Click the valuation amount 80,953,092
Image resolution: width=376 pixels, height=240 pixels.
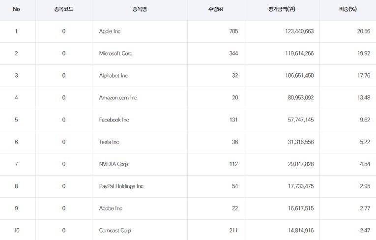tap(301, 97)
